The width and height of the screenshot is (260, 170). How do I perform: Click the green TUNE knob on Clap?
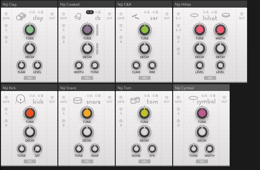coord(30,30)
